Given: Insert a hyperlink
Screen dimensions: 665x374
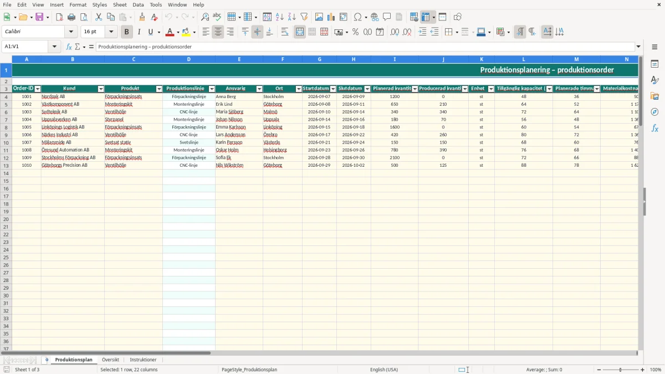Looking at the screenshot, I should [375, 17].
